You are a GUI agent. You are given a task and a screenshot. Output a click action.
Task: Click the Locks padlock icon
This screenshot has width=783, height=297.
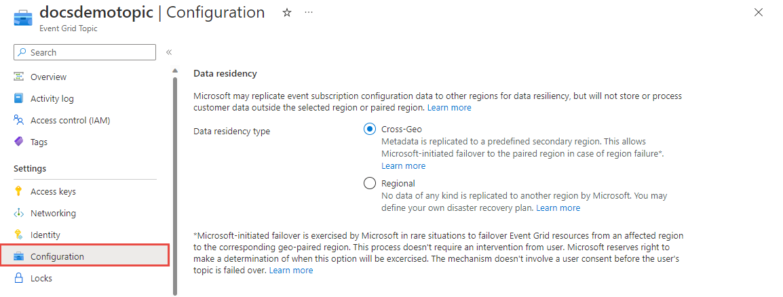tap(18, 278)
